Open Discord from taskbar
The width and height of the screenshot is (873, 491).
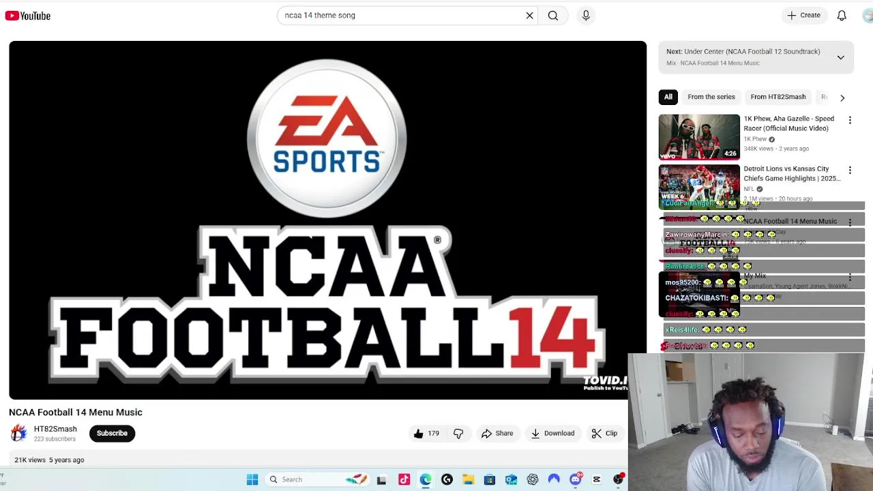(576, 479)
